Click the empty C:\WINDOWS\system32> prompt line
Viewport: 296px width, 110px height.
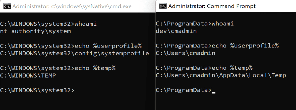click(x=37, y=90)
